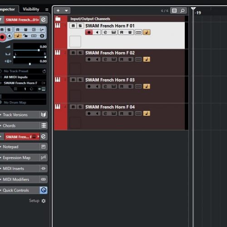Open the SWAM Fren... F instrument section

pos(22,137)
